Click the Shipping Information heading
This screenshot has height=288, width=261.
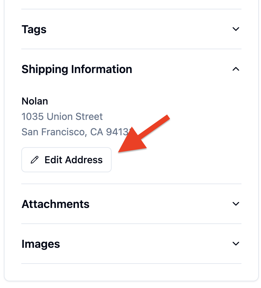tap(77, 69)
